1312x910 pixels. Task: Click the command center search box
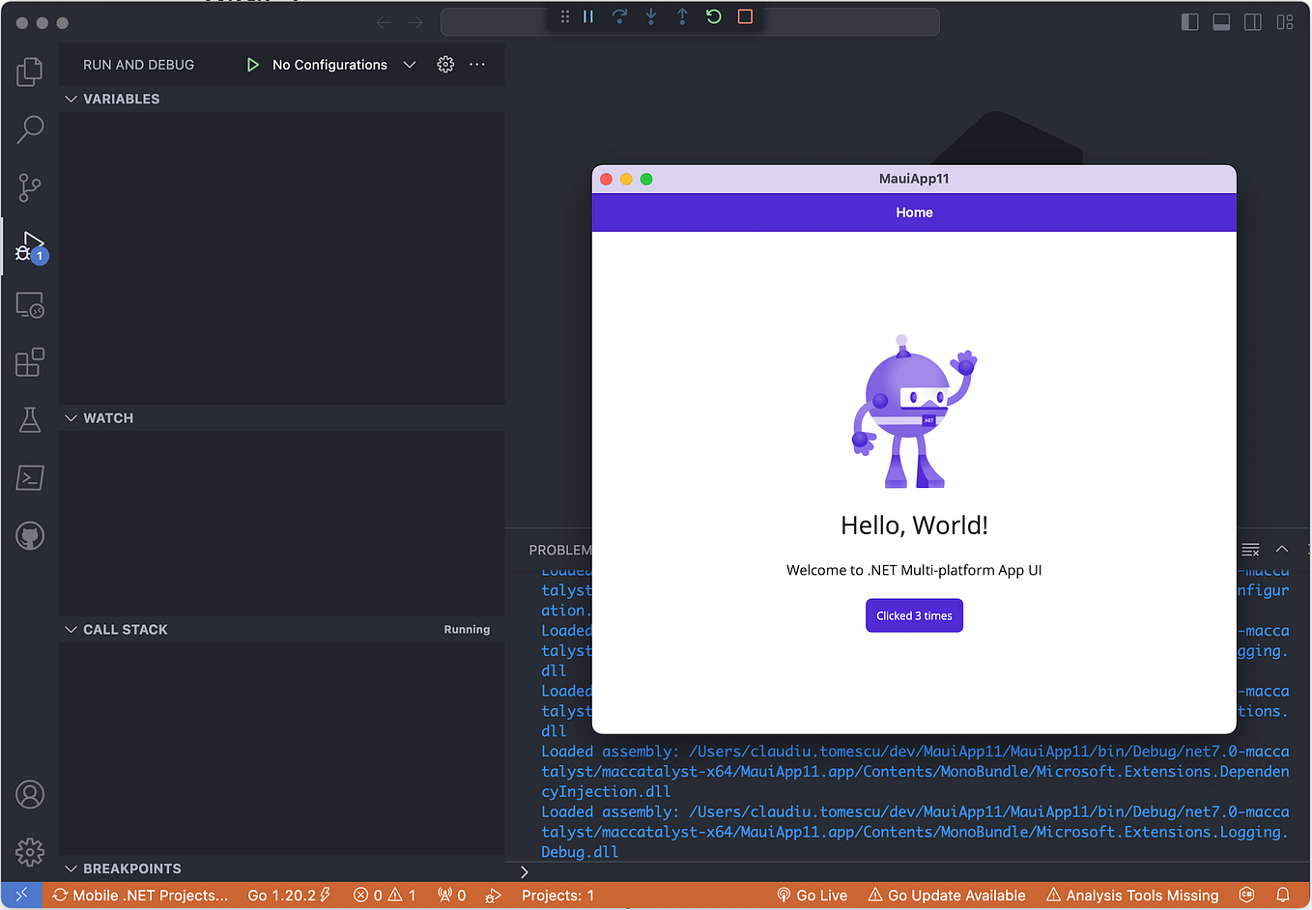[690, 22]
